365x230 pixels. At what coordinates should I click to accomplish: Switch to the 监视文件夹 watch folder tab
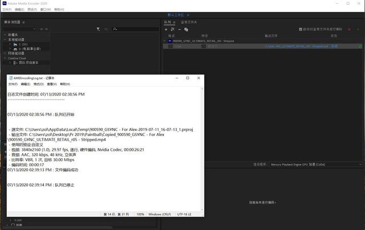[x=189, y=22]
